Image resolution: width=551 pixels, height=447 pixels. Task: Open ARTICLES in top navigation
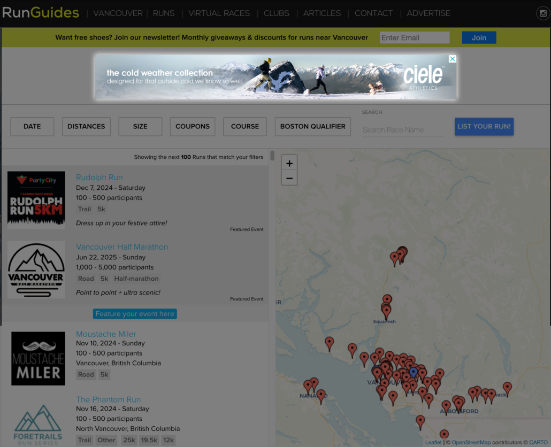[x=322, y=13]
